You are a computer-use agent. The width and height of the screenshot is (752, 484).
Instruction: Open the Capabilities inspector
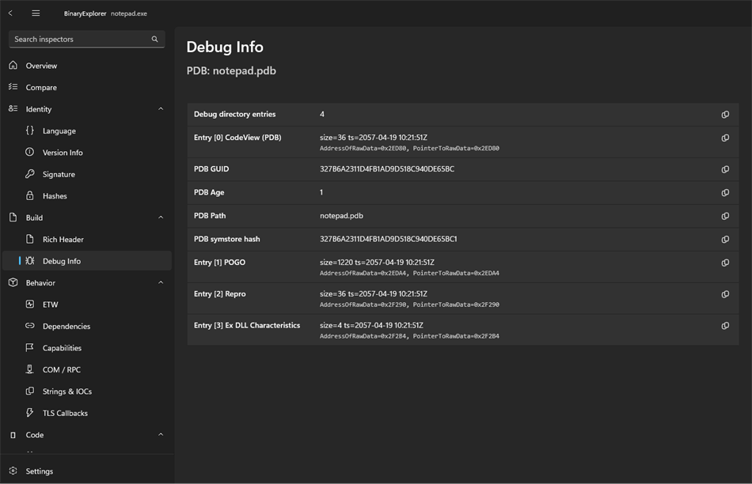point(87,348)
